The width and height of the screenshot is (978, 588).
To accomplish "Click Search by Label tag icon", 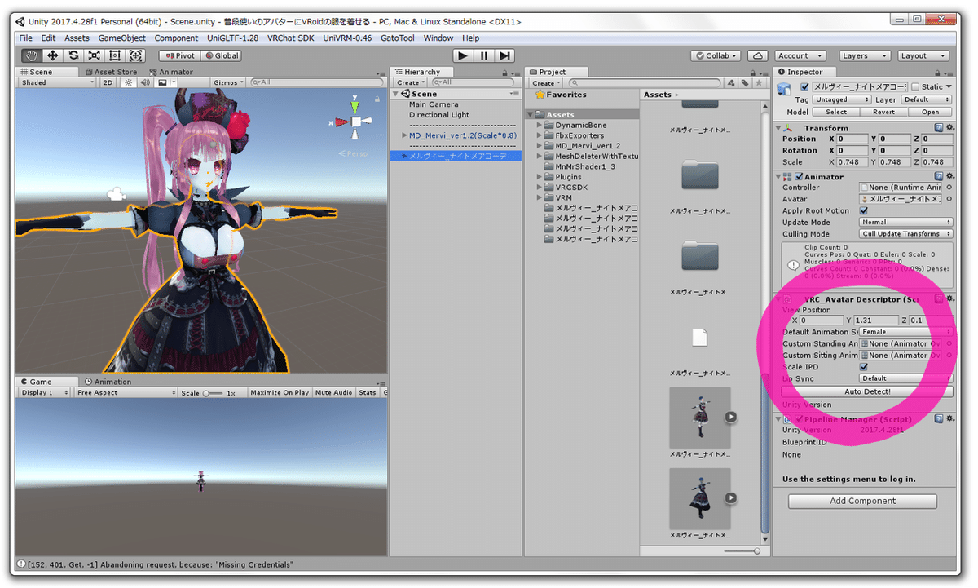I will (745, 83).
